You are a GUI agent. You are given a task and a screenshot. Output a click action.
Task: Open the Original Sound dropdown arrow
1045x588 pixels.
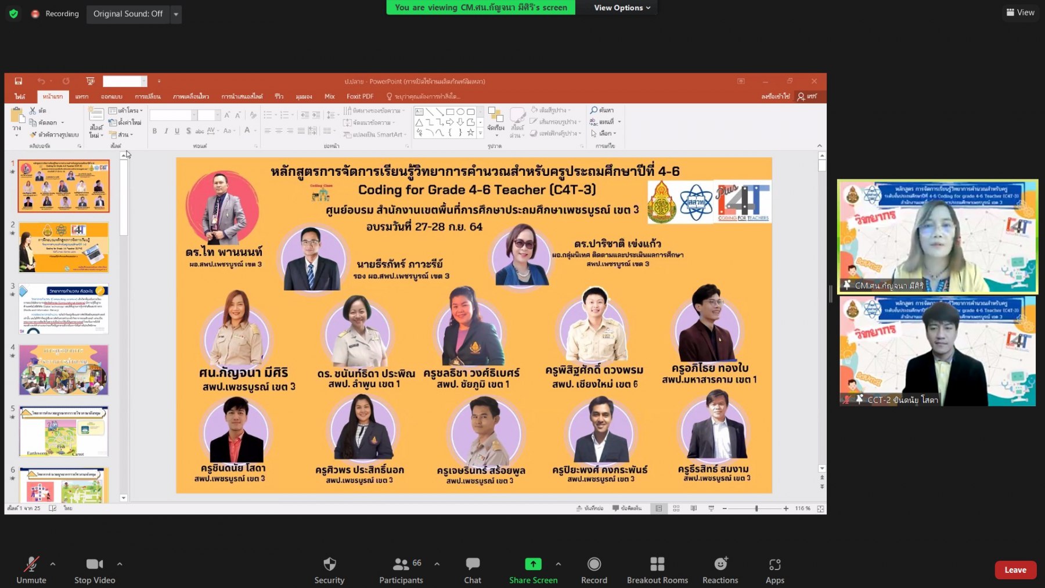pos(176,14)
